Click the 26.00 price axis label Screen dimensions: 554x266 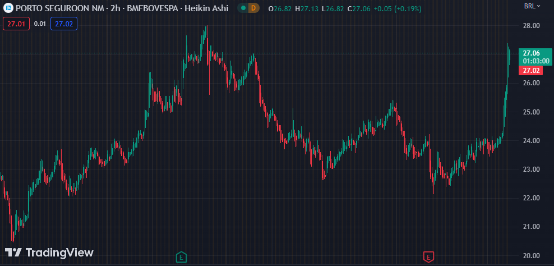pyautogui.click(x=531, y=83)
